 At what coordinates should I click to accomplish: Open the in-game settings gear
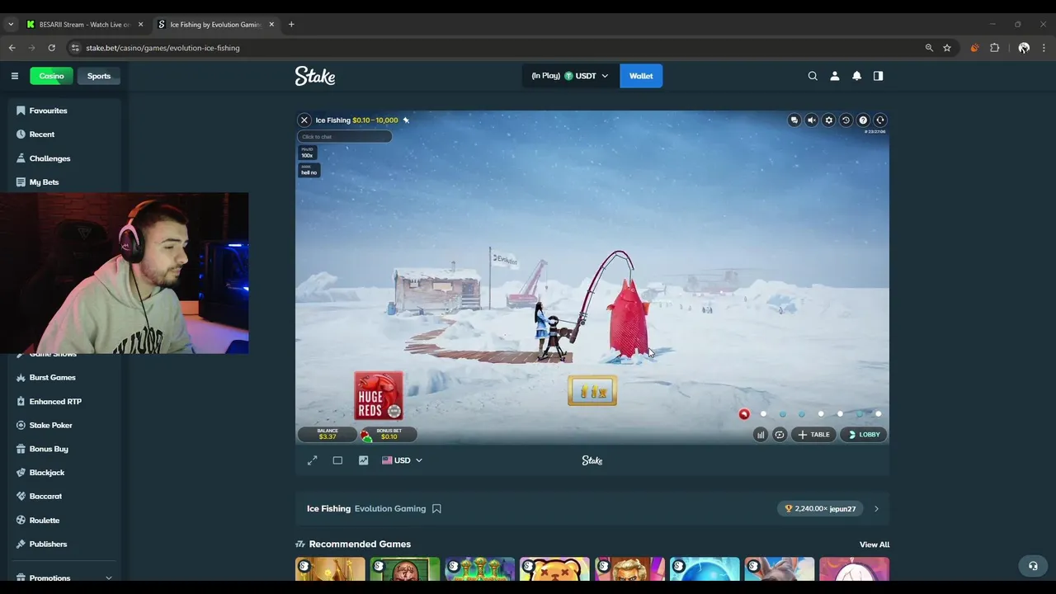tap(829, 120)
